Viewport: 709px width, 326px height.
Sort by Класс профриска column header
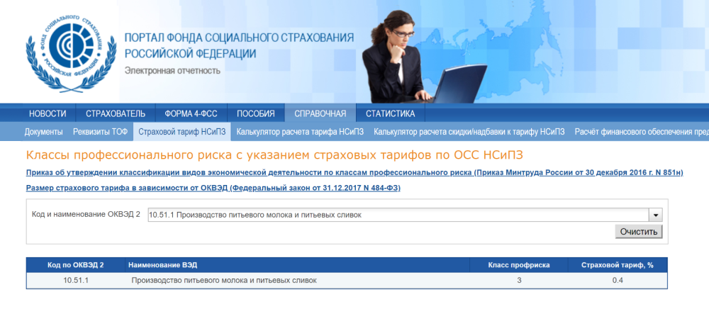(x=519, y=265)
